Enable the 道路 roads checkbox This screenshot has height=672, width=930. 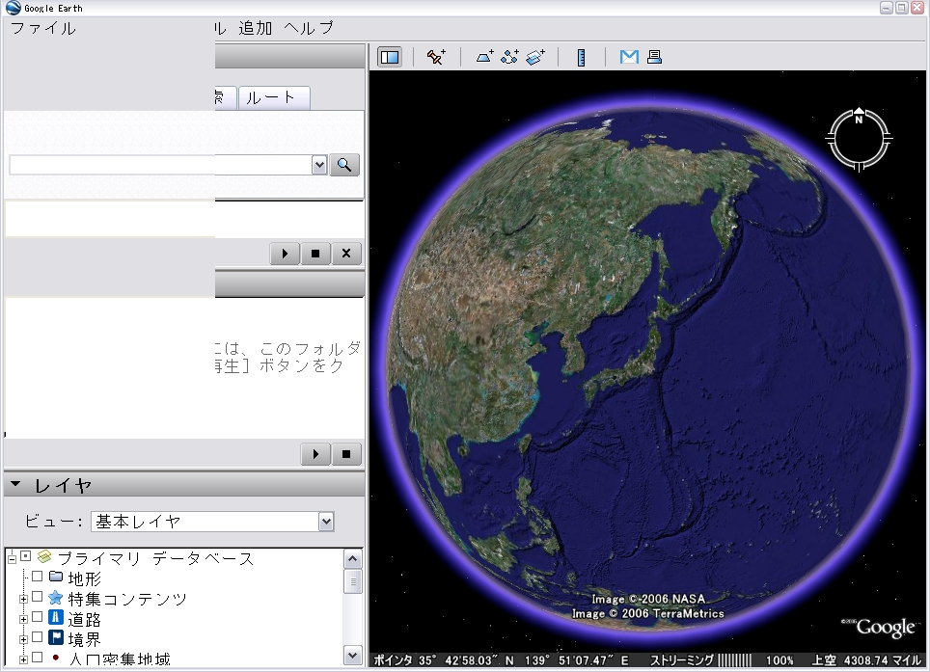[x=38, y=617]
